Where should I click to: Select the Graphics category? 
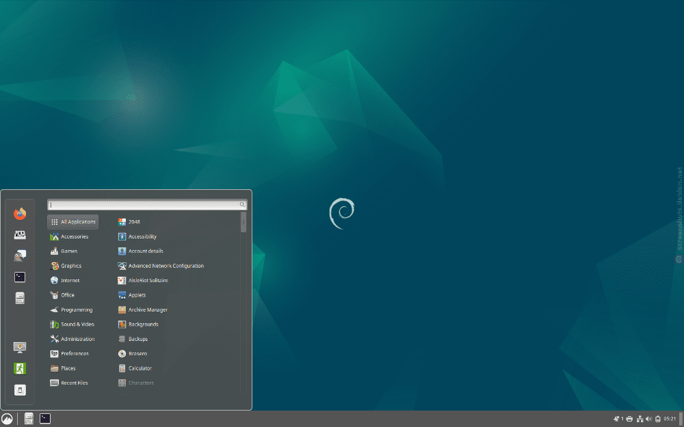click(x=71, y=266)
